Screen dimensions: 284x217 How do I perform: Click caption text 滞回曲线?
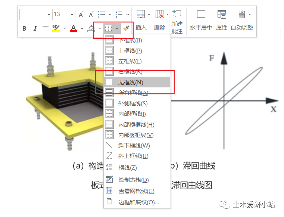[x=199, y=166]
